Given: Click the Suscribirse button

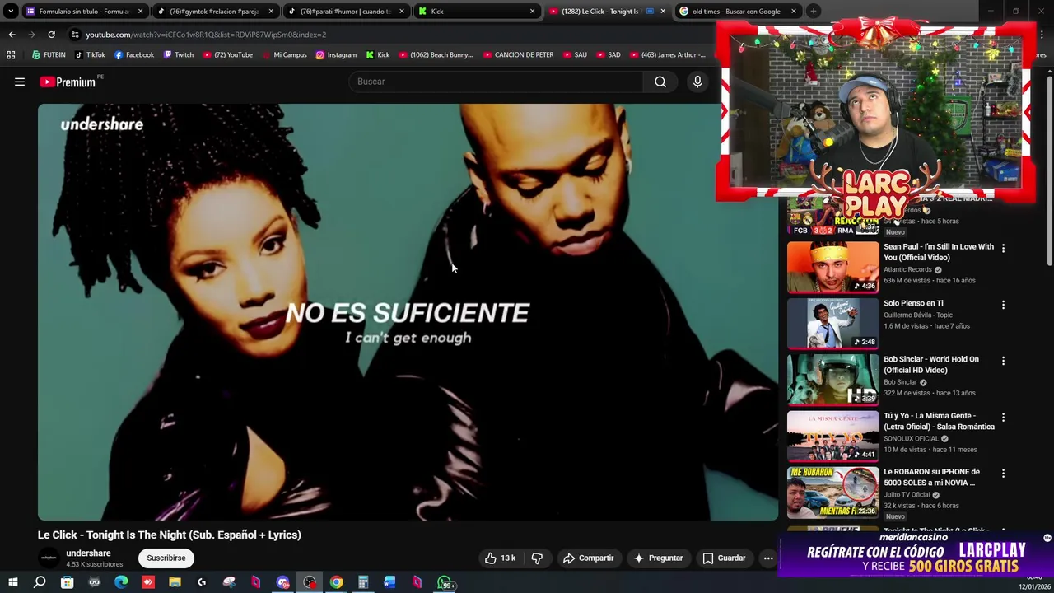Looking at the screenshot, I should [x=166, y=558].
